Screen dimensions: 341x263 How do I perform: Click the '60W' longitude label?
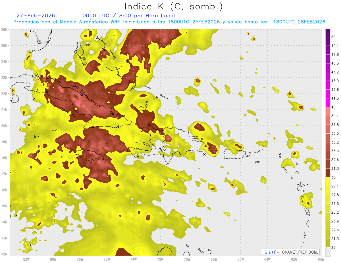[x=321, y=259]
